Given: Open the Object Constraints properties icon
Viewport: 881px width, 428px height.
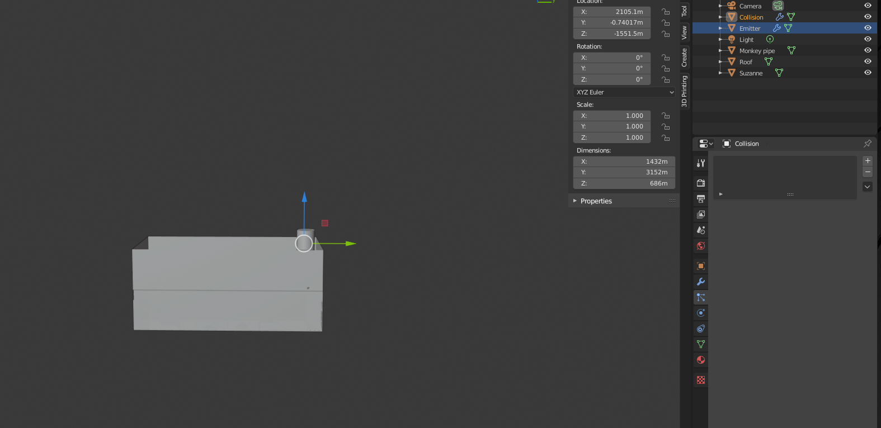Looking at the screenshot, I should pyautogui.click(x=701, y=329).
